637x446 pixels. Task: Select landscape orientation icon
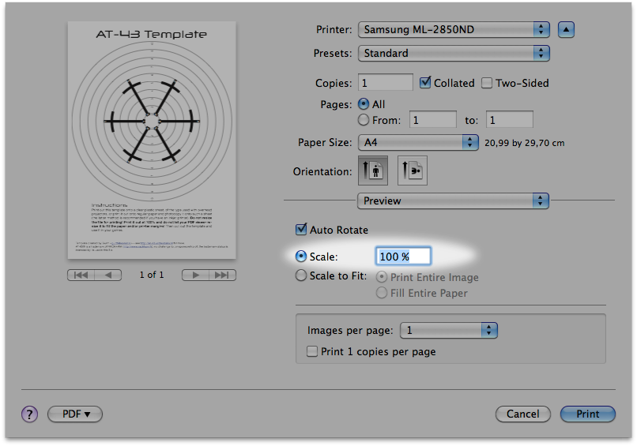coord(412,171)
